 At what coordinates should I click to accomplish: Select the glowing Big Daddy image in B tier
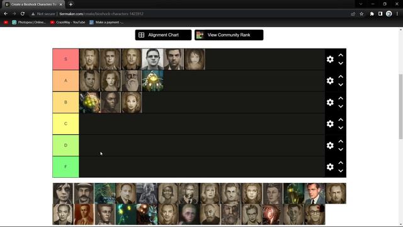point(89,102)
